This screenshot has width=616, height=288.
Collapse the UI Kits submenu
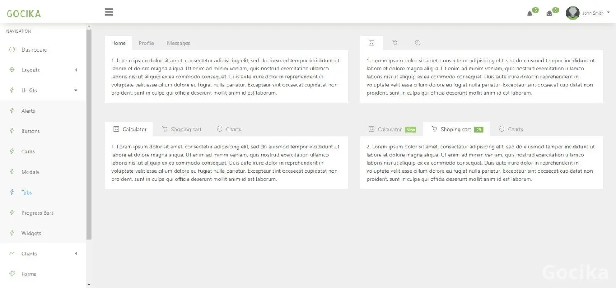[x=76, y=91]
